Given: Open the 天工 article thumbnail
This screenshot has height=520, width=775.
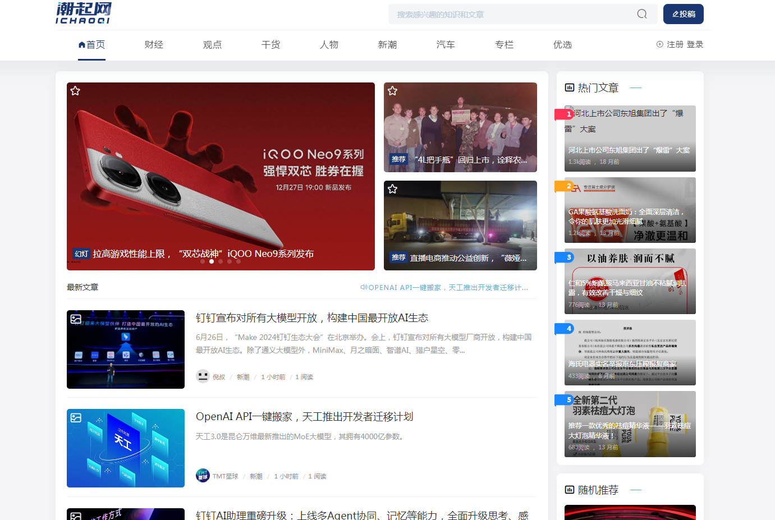Looking at the screenshot, I should tap(126, 448).
